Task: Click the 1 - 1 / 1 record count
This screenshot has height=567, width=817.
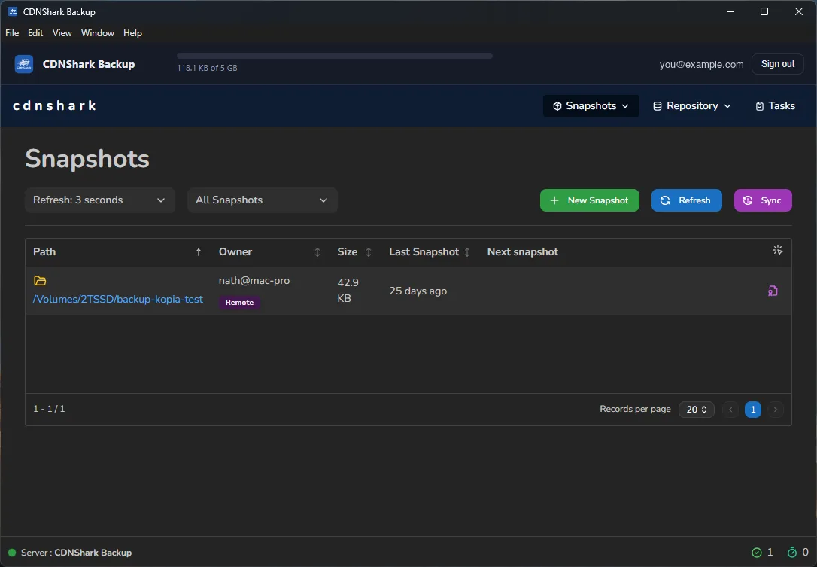Action: pos(49,409)
